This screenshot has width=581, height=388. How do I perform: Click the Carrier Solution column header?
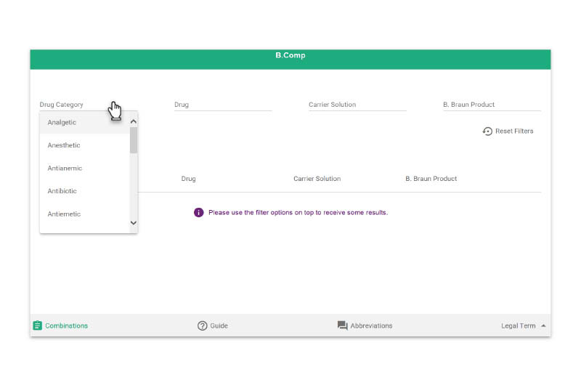(317, 179)
